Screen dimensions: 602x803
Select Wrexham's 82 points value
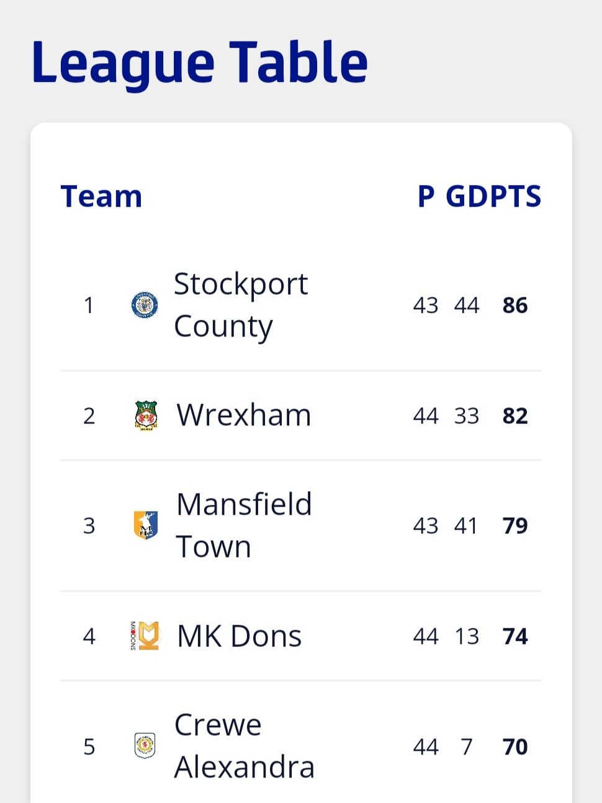pyautogui.click(x=515, y=415)
